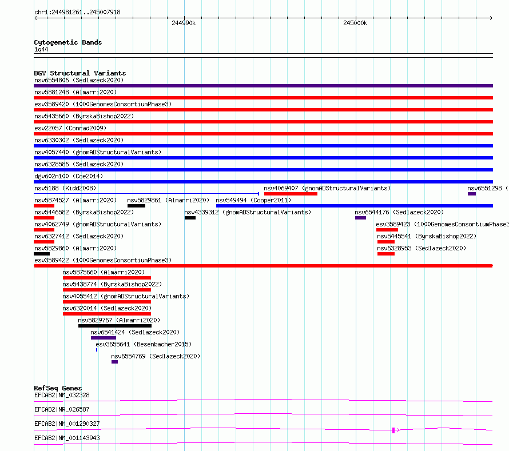The height and width of the screenshot is (451, 509).
Task: Open nsv4069407 (gnomADStructuralVariants) label
Action: coord(327,188)
